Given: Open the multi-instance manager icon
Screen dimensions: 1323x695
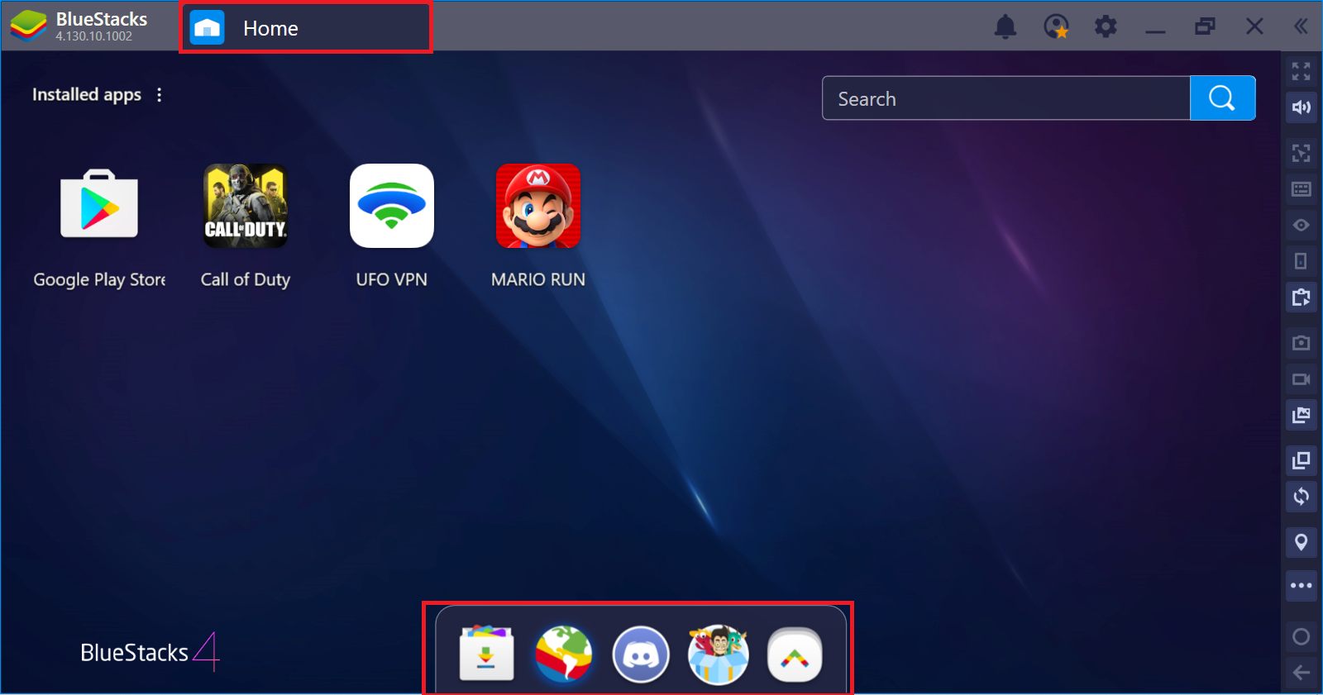Looking at the screenshot, I should pos(1301,460).
